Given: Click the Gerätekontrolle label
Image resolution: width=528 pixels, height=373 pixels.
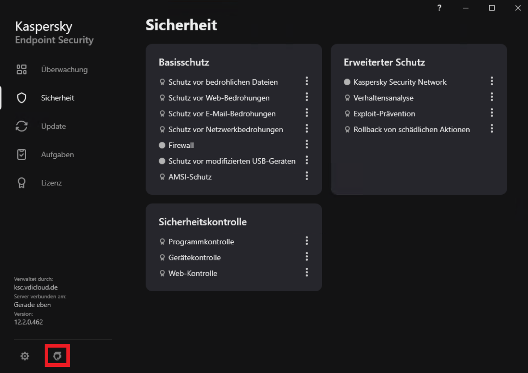Looking at the screenshot, I should (x=195, y=258).
